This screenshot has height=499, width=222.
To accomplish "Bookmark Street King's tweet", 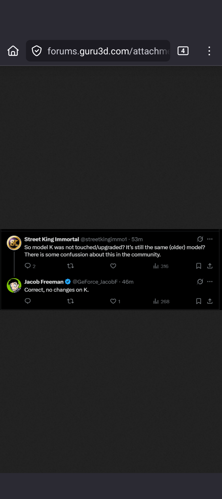I will [x=198, y=266].
